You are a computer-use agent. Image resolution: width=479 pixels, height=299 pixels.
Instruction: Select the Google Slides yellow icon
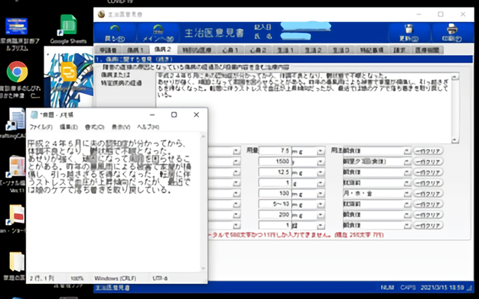click(69, 72)
